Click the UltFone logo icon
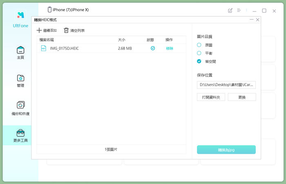 tap(20, 16)
